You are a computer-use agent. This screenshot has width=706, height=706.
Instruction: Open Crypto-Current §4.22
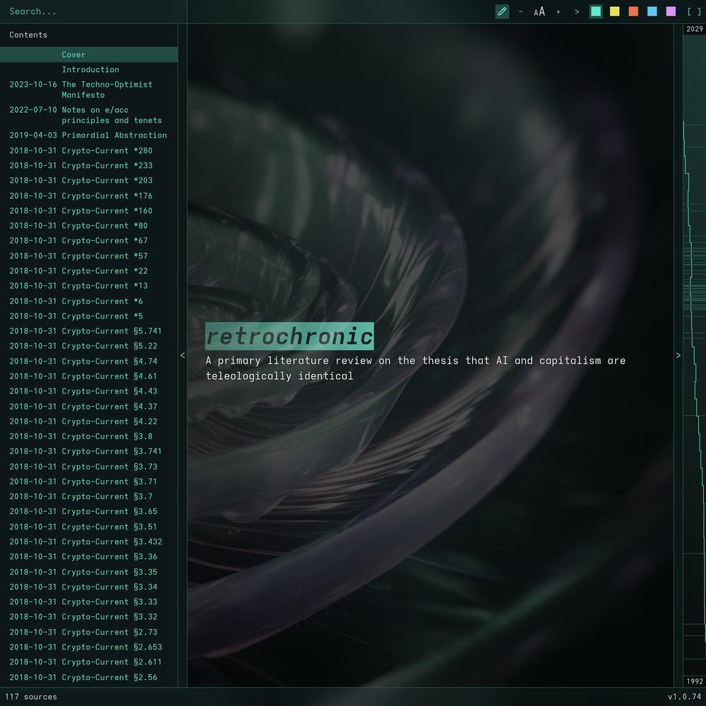pos(89,421)
